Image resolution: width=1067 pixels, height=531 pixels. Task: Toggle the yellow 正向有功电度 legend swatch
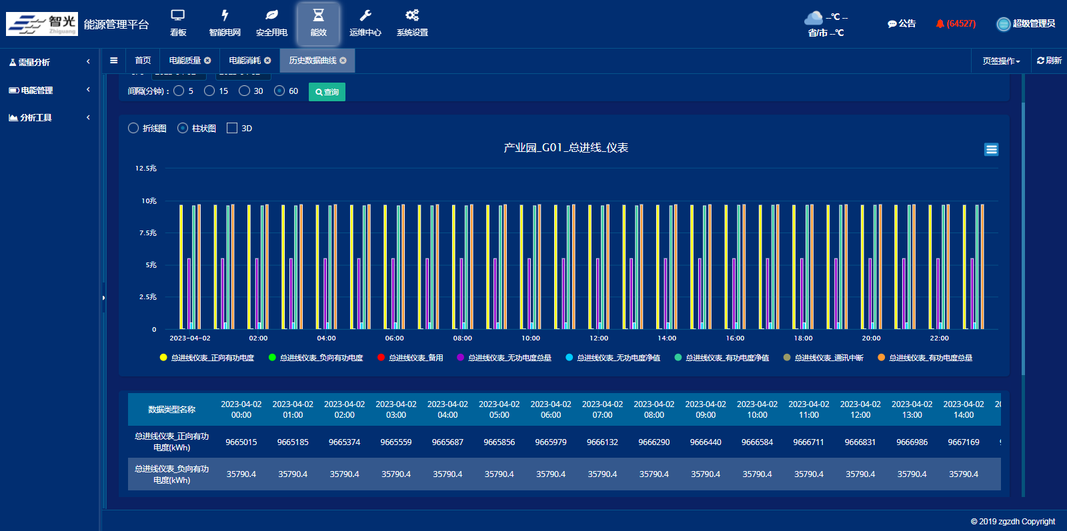pos(163,358)
